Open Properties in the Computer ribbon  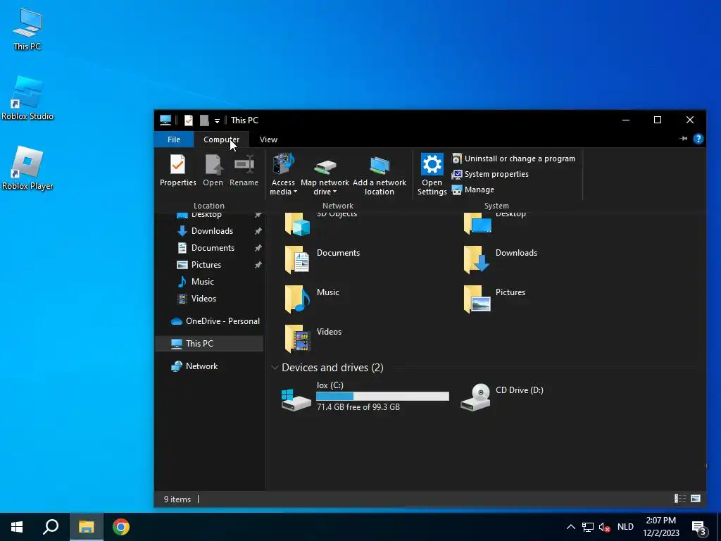[x=178, y=170]
